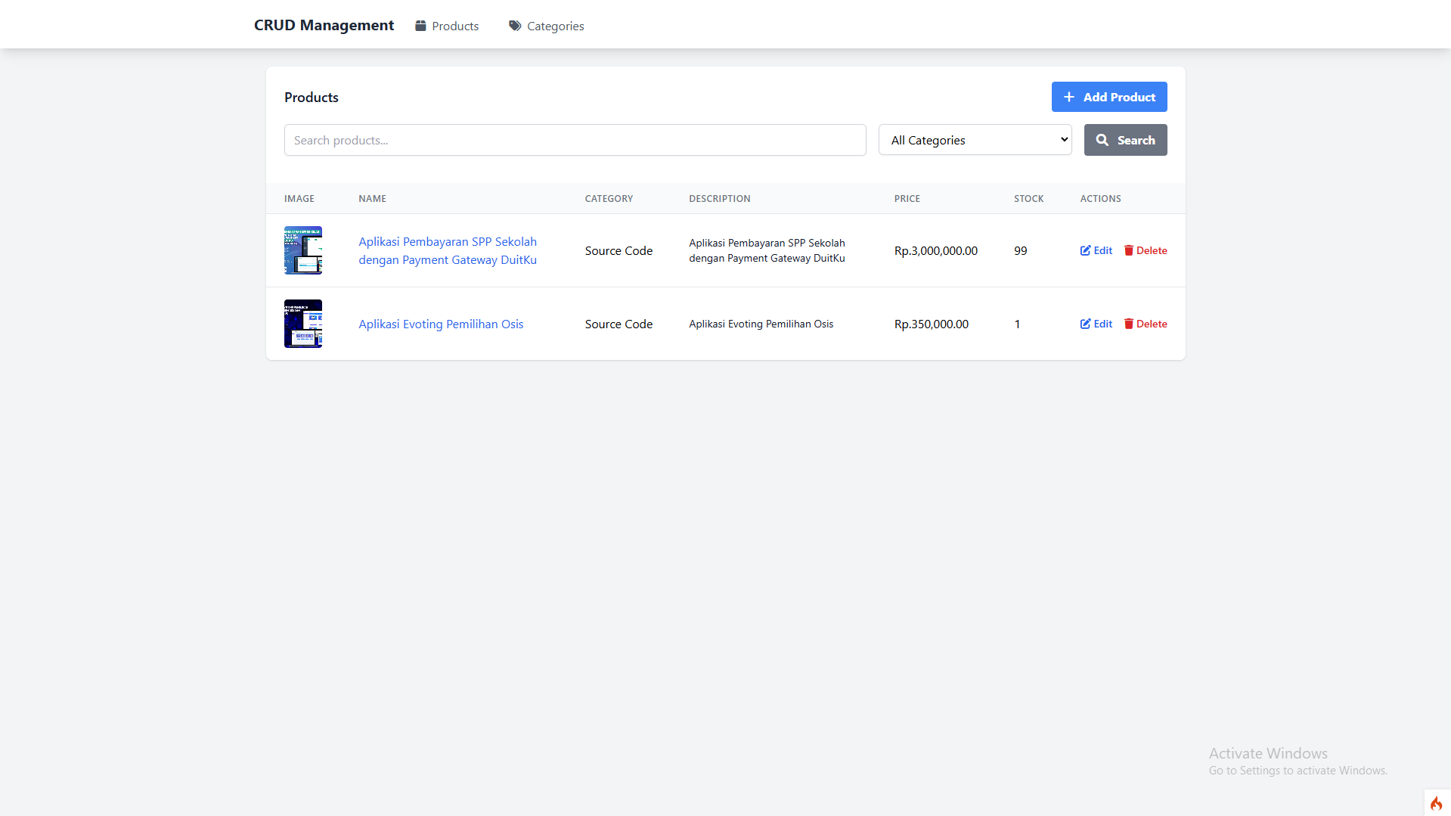Click the ACTIONS column header
This screenshot has height=816, width=1451.
point(1100,198)
